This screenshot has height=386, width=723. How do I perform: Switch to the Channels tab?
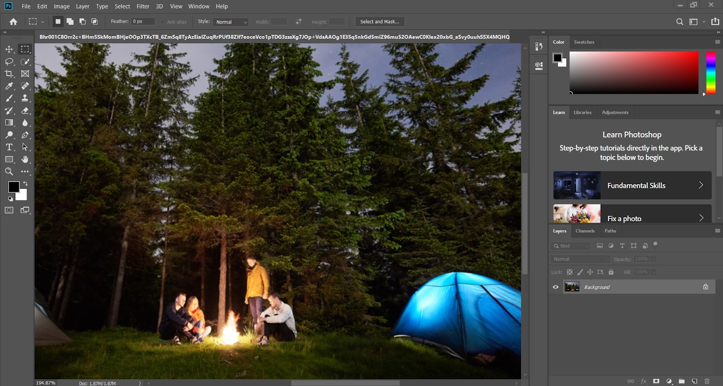pos(585,231)
